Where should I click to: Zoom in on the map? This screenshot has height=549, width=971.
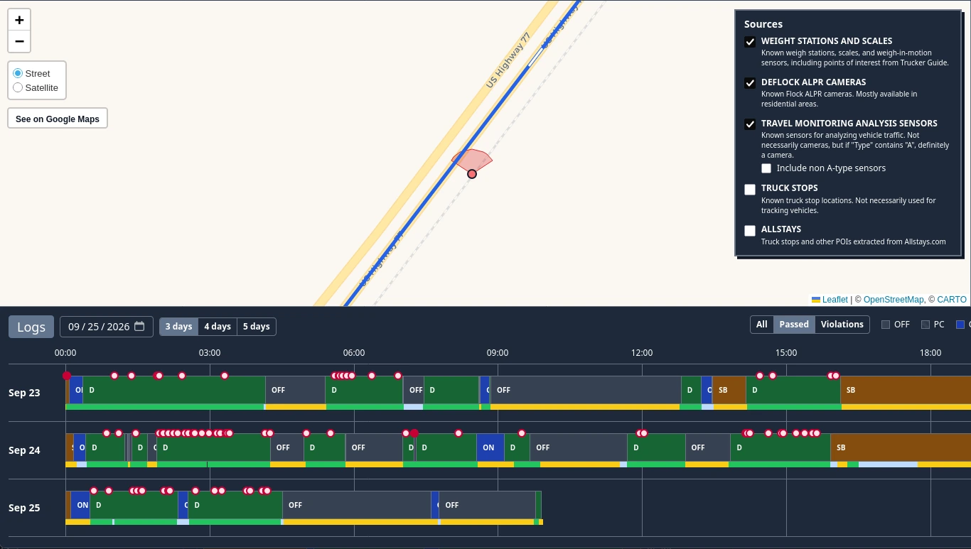click(x=19, y=20)
